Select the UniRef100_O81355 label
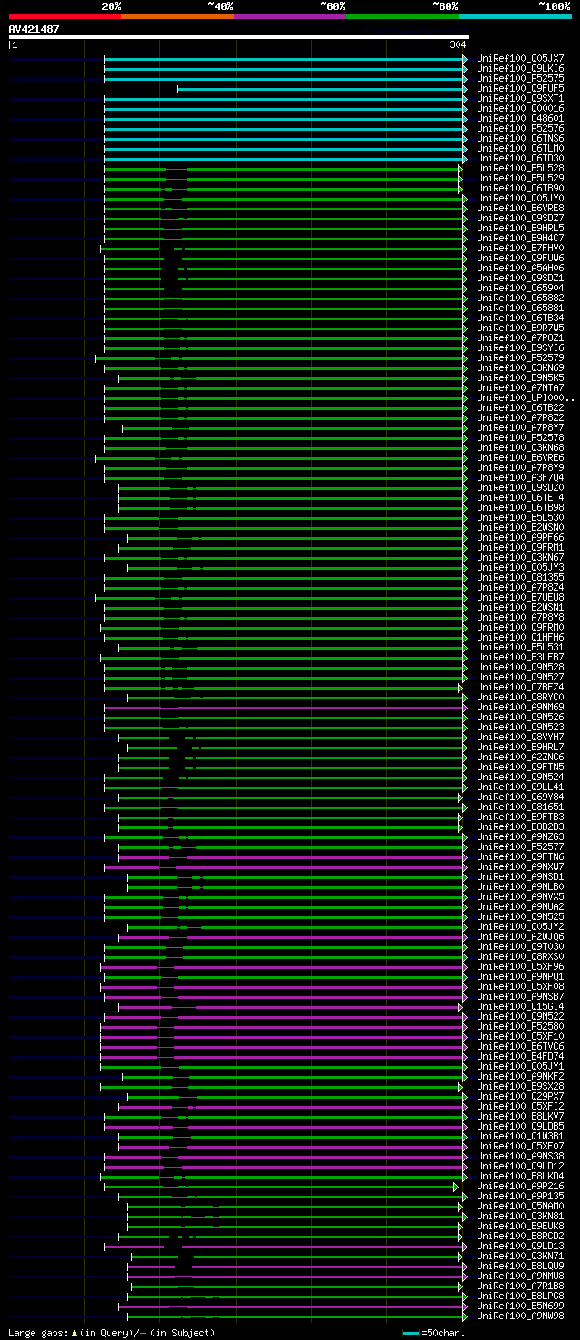 pos(520,578)
